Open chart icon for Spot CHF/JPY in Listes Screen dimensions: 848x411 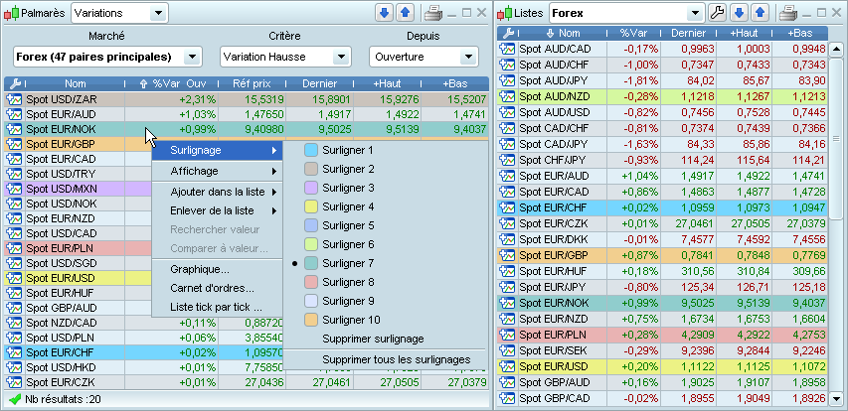click(x=507, y=160)
